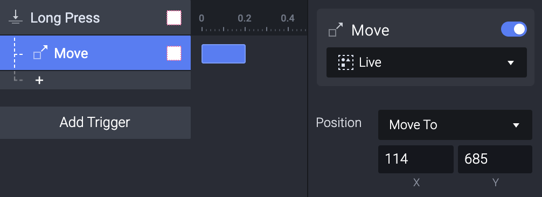The image size is (542, 197).
Task: Open the Move To position dropdown
Action: pos(455,125)
